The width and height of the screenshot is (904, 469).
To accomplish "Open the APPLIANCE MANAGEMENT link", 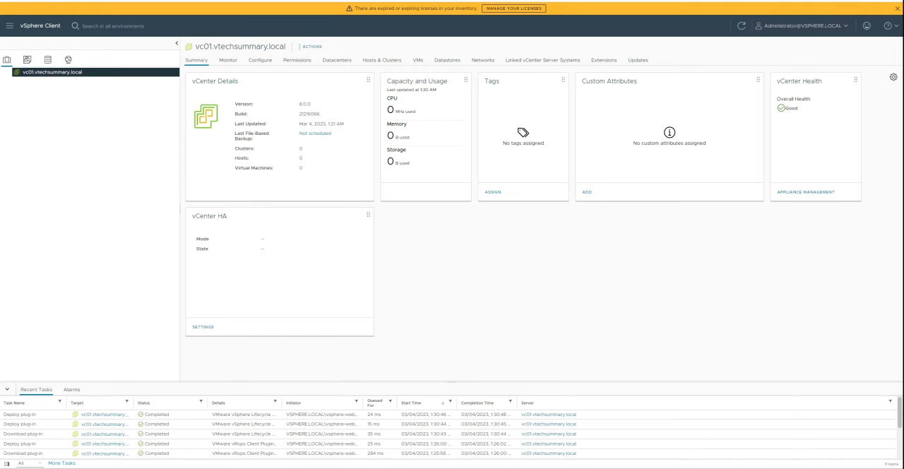I will (806, 192).
